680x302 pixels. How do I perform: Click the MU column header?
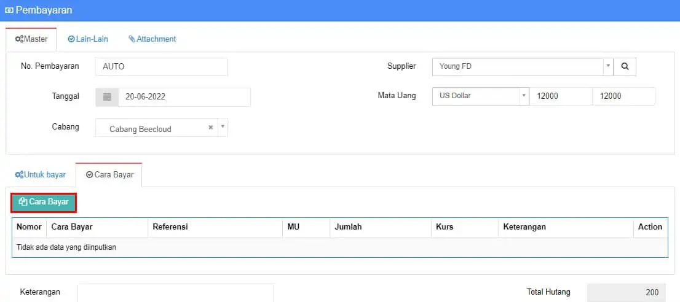pos(306,227)
